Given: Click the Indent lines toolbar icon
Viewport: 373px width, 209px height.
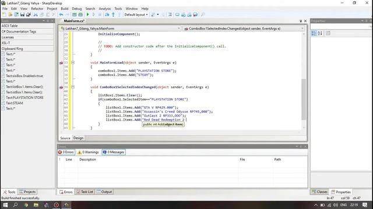Looking at the screenshot, I should (170, 15).
